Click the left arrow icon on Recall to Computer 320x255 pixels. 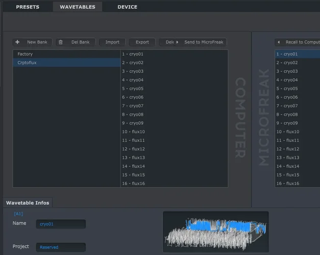pos(279,42)
